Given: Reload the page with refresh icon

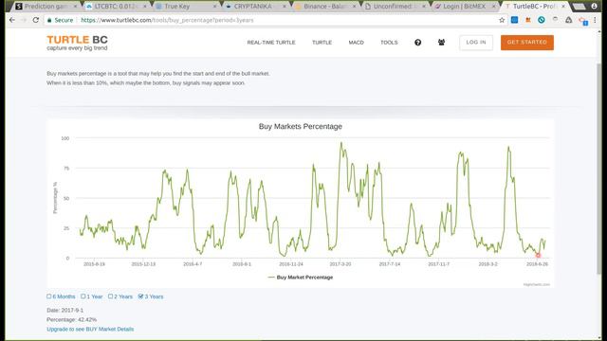Looking at the screenshot, I should 36,20.
